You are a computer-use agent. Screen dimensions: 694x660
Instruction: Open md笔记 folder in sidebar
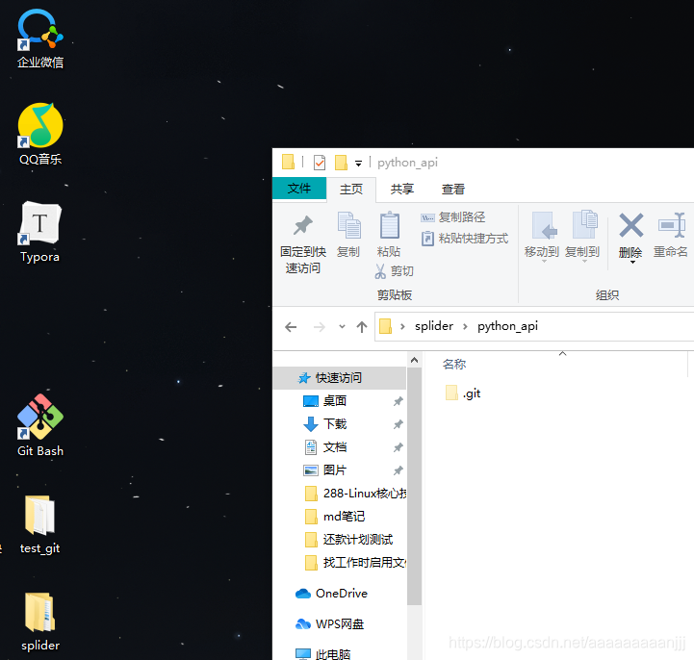[335, 516]
